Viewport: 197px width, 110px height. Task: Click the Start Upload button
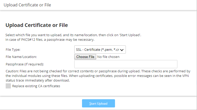point(98,103)
